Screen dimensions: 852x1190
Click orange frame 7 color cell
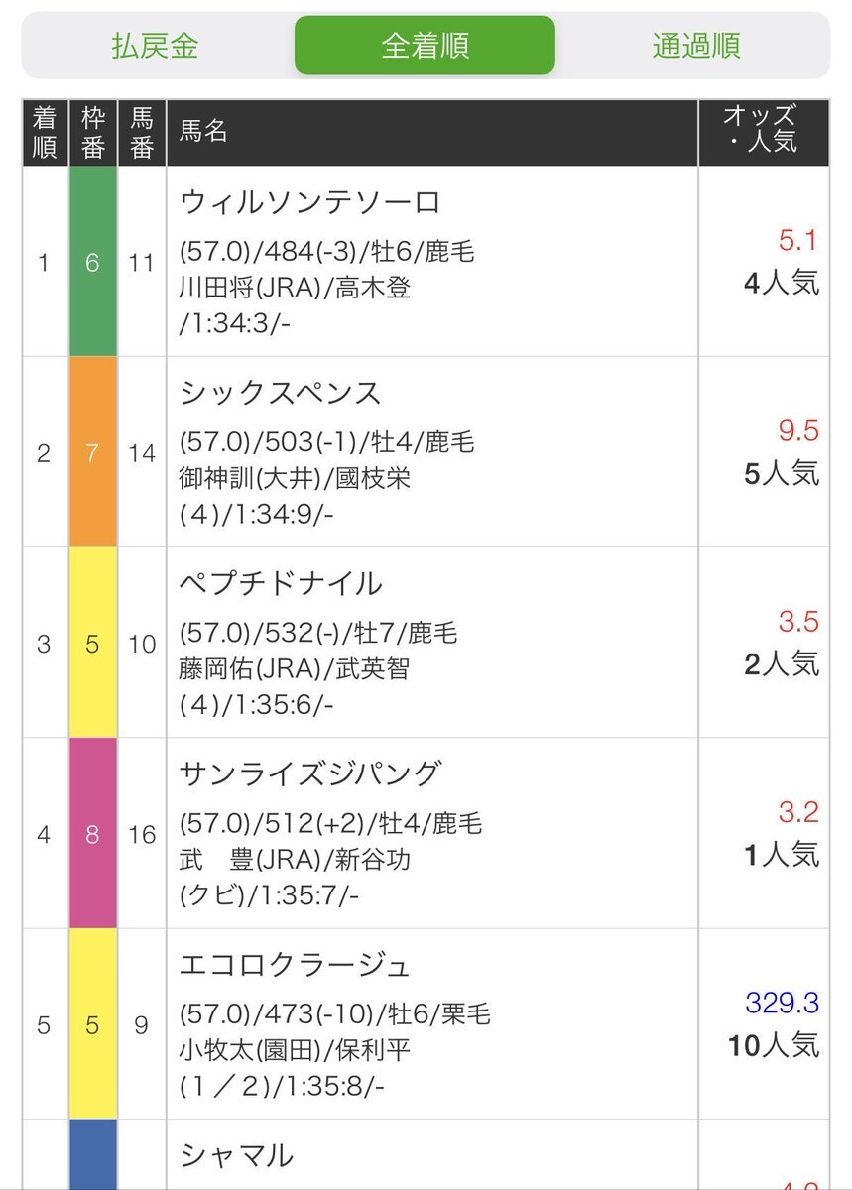click(x=92, y=453)
